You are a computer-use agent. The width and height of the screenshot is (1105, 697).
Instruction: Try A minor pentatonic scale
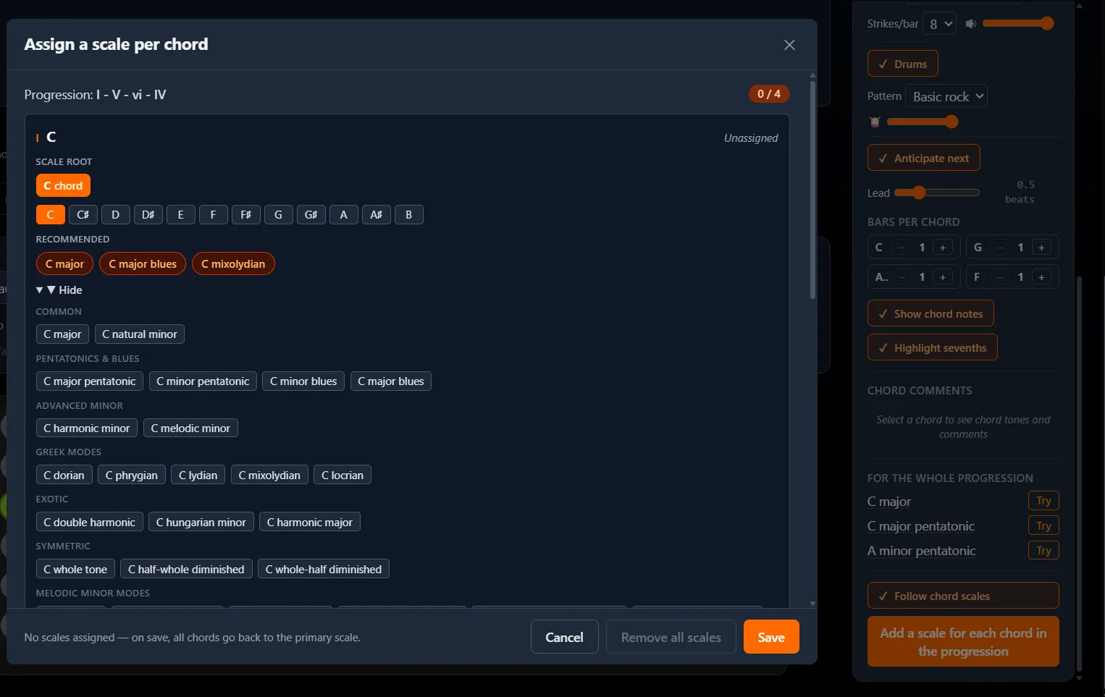pyautogui.click(x=1043, y=551)
